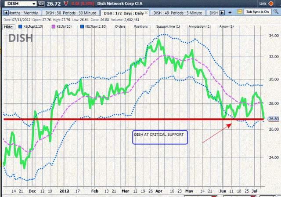Open the partially visible DISH tab

pos(213,13)
